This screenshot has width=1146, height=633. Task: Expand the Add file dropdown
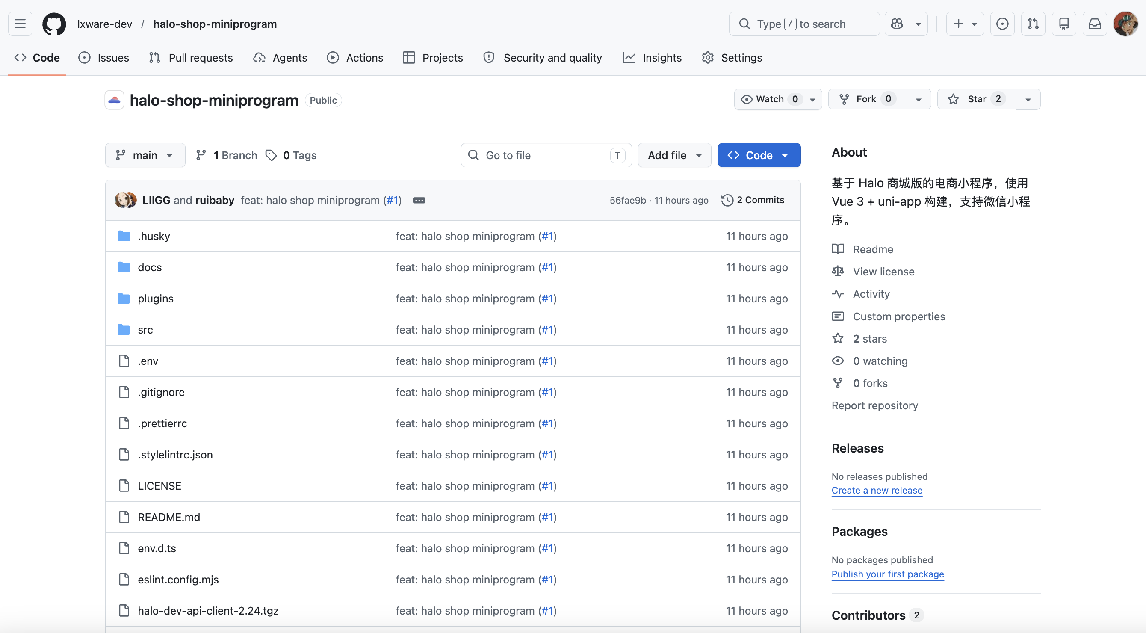674,155
